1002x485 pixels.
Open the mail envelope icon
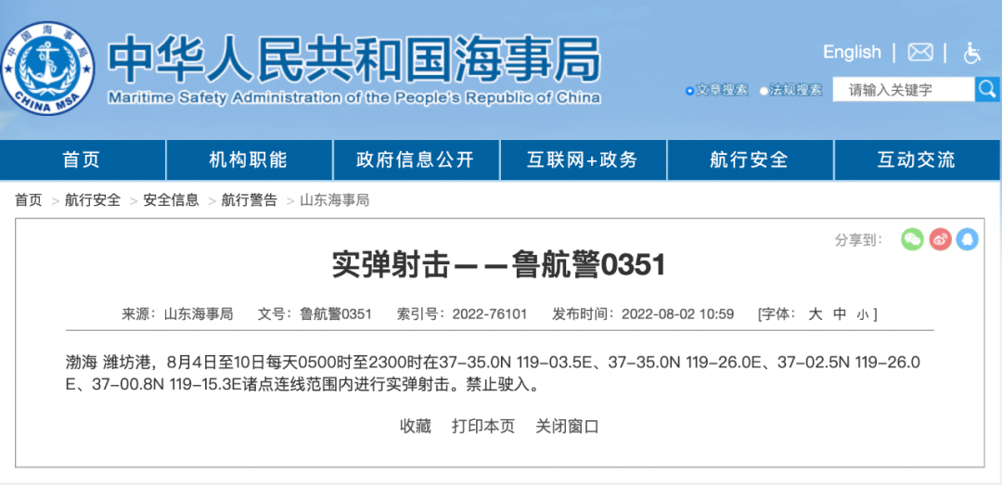pyautogui.click(x=919, y=53)
